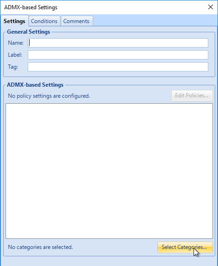Click the "Label:" field label
This screenshot has height=266, width=218.
pos(15,55)
